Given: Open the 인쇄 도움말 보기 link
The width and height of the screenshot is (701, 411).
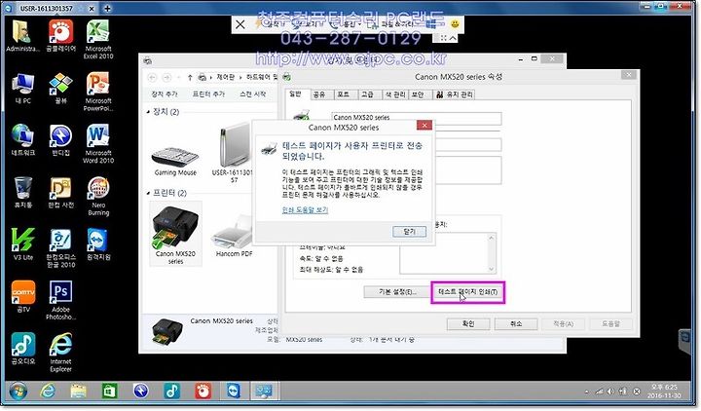Looking at the screenshot, I should 305,209.
